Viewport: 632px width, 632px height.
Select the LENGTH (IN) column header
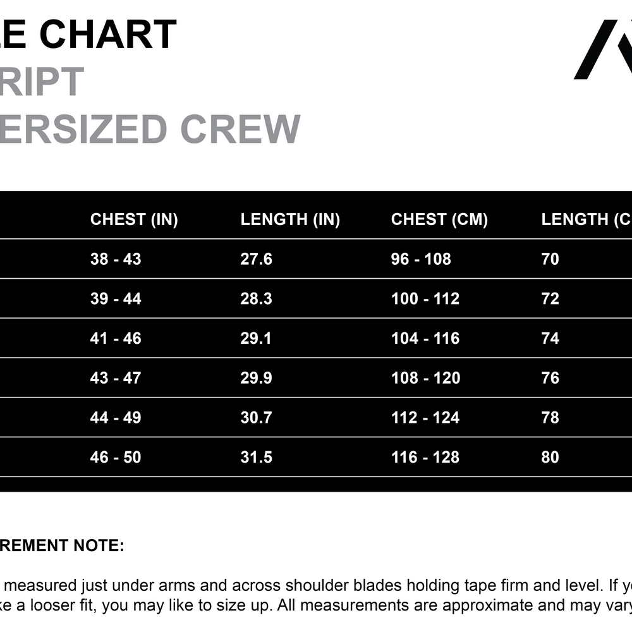290,219
